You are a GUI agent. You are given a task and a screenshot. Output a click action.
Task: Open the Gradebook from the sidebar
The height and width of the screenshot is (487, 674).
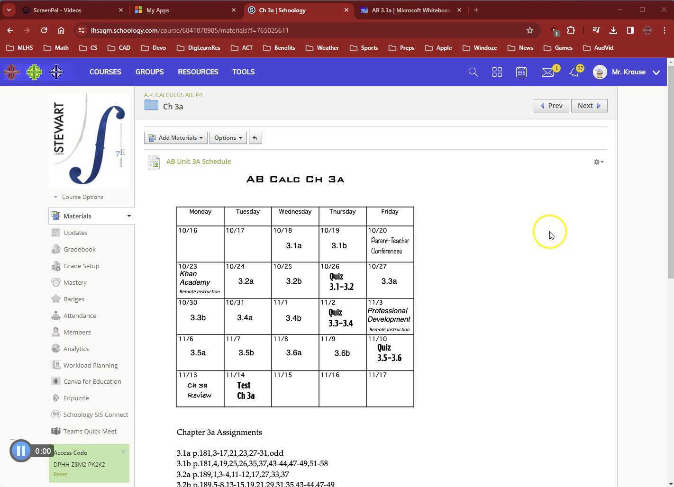(x=79, y=249)
